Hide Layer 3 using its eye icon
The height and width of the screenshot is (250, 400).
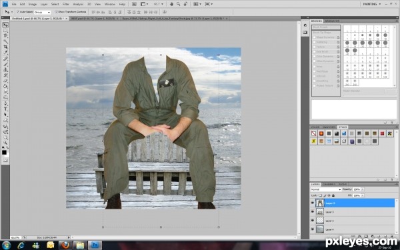coord(313,212)
